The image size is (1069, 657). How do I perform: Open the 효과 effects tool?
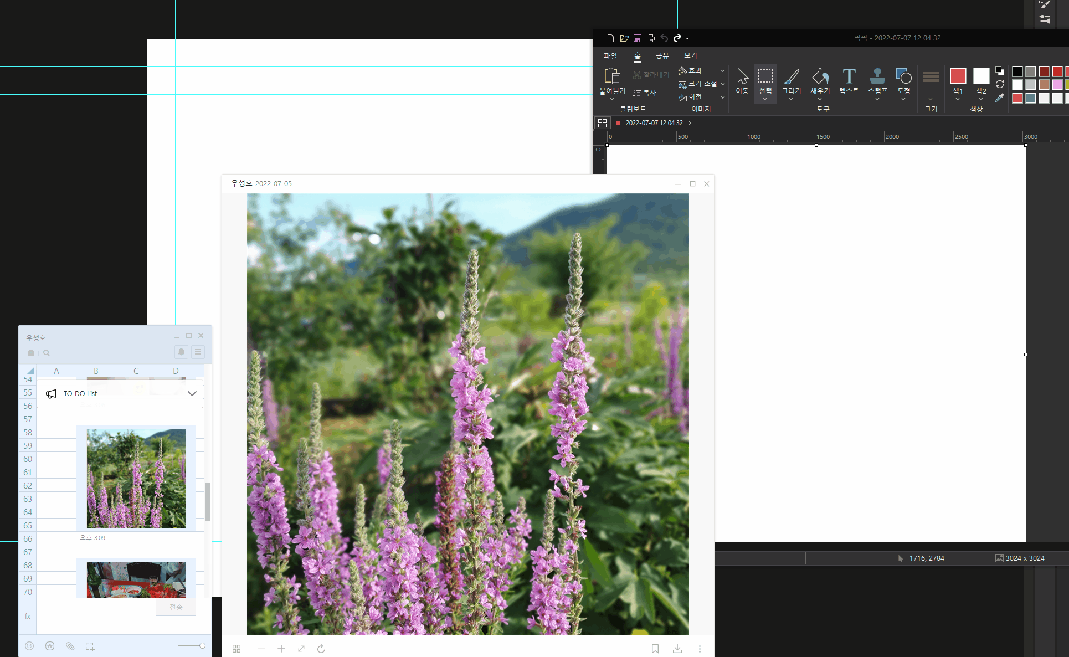click(696, 70)
